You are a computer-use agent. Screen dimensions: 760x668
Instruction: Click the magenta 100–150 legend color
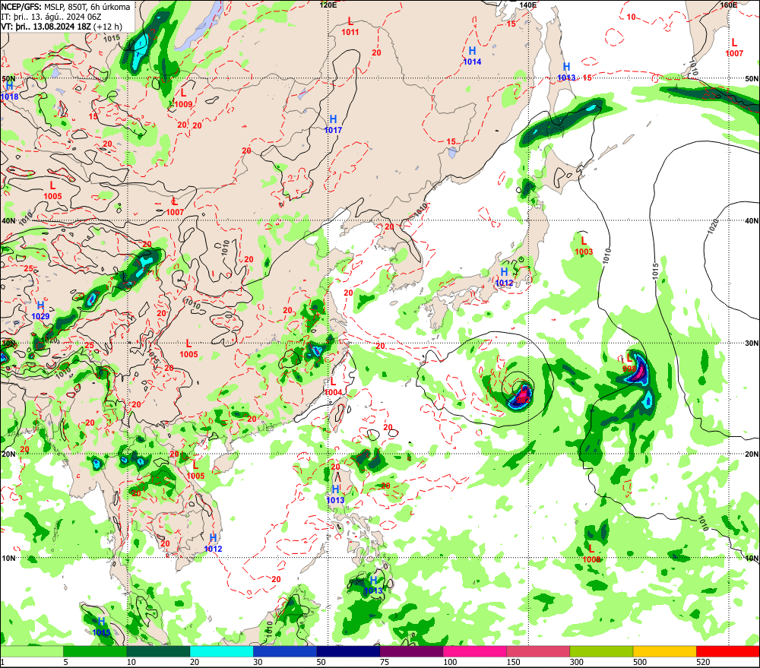[x=475, y=651]
